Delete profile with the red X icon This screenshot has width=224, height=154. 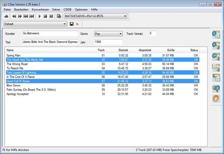tap(77, 24)
